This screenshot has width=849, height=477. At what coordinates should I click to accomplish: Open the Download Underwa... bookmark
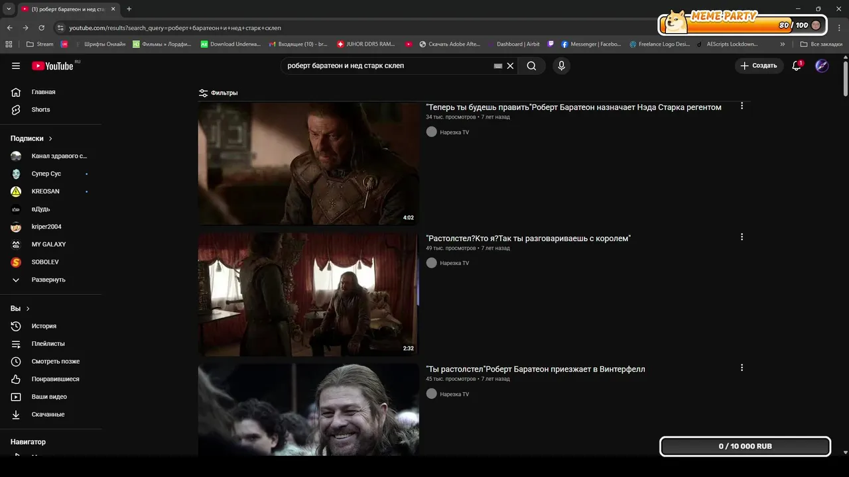231,44
